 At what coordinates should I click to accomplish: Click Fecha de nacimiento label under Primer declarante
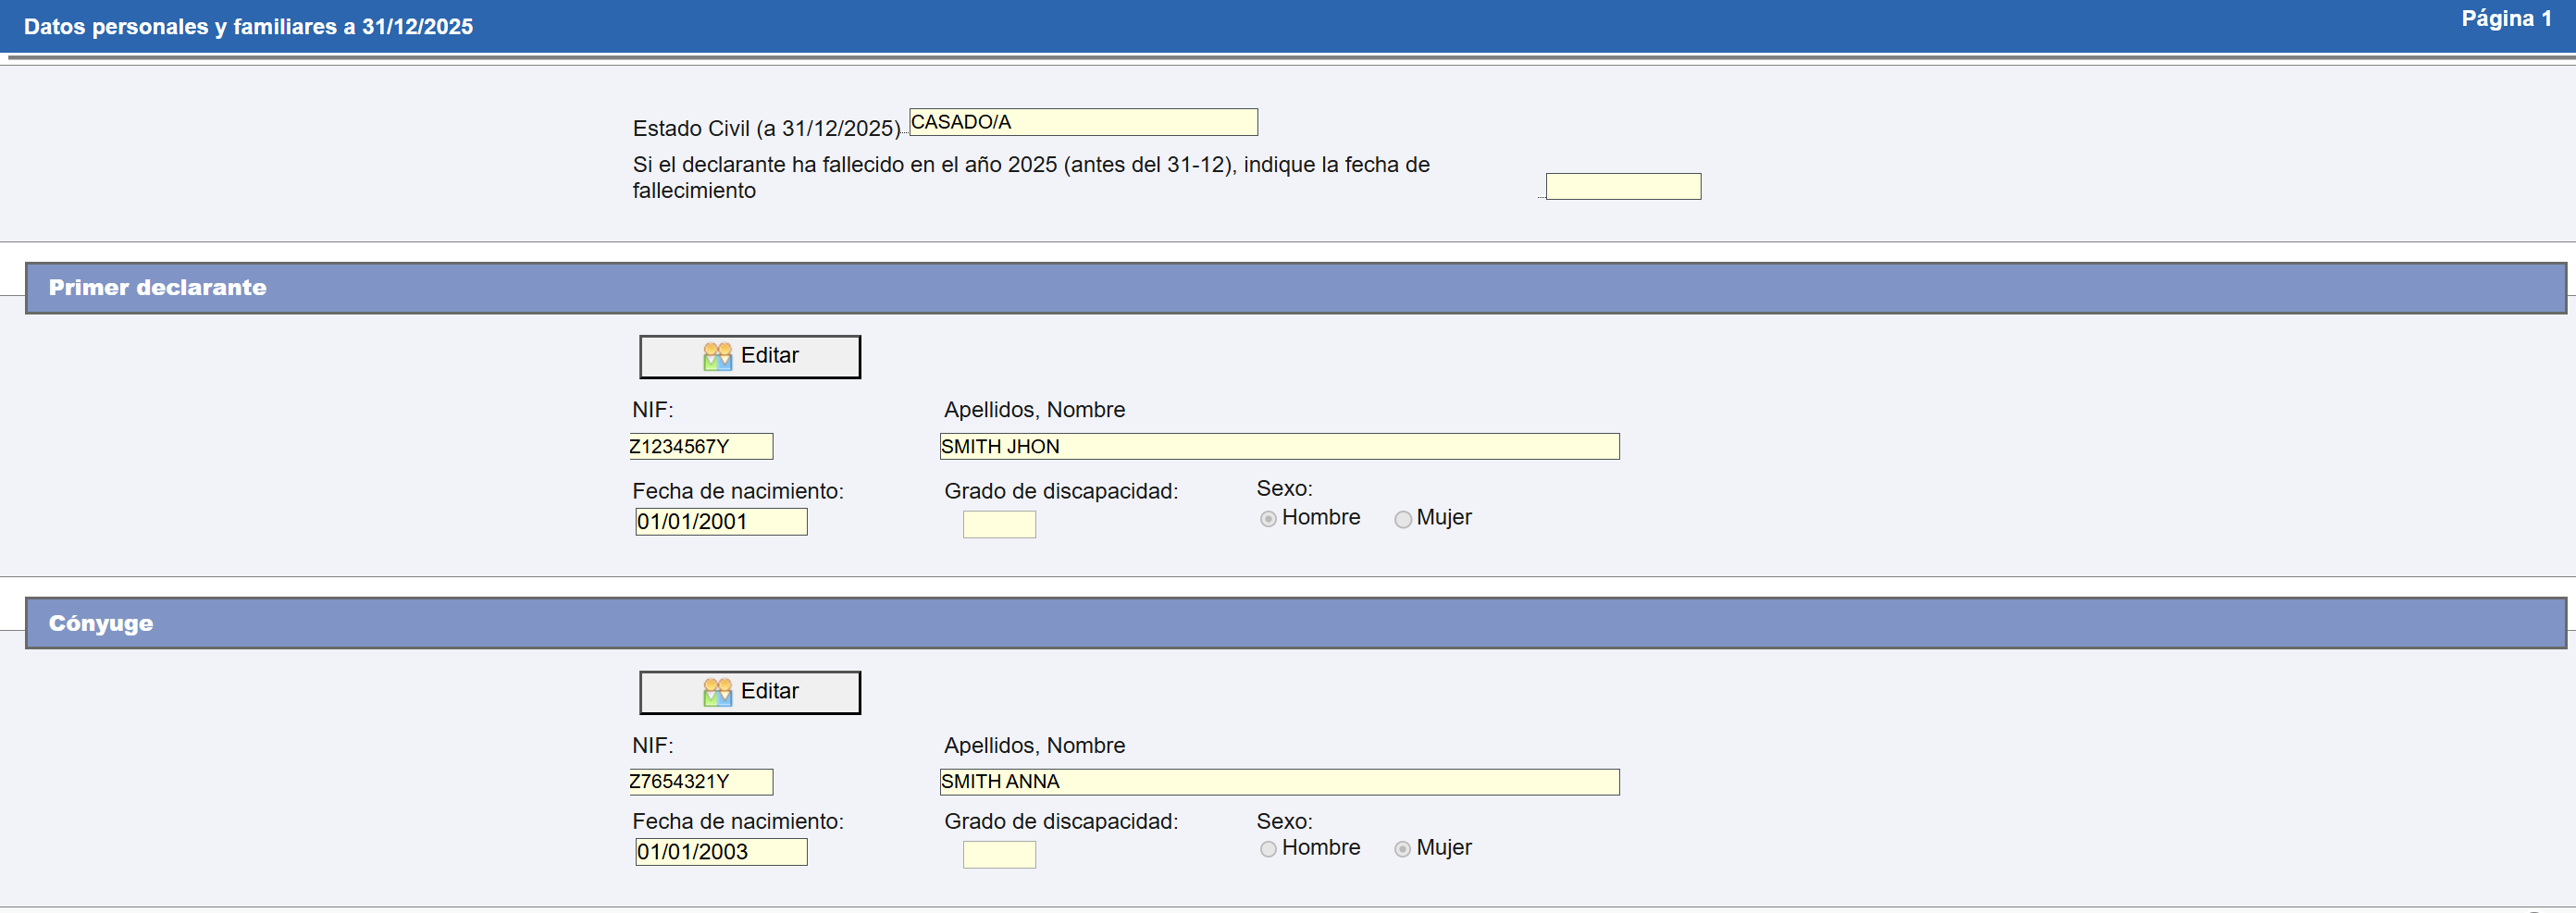(x=738, y=491)
